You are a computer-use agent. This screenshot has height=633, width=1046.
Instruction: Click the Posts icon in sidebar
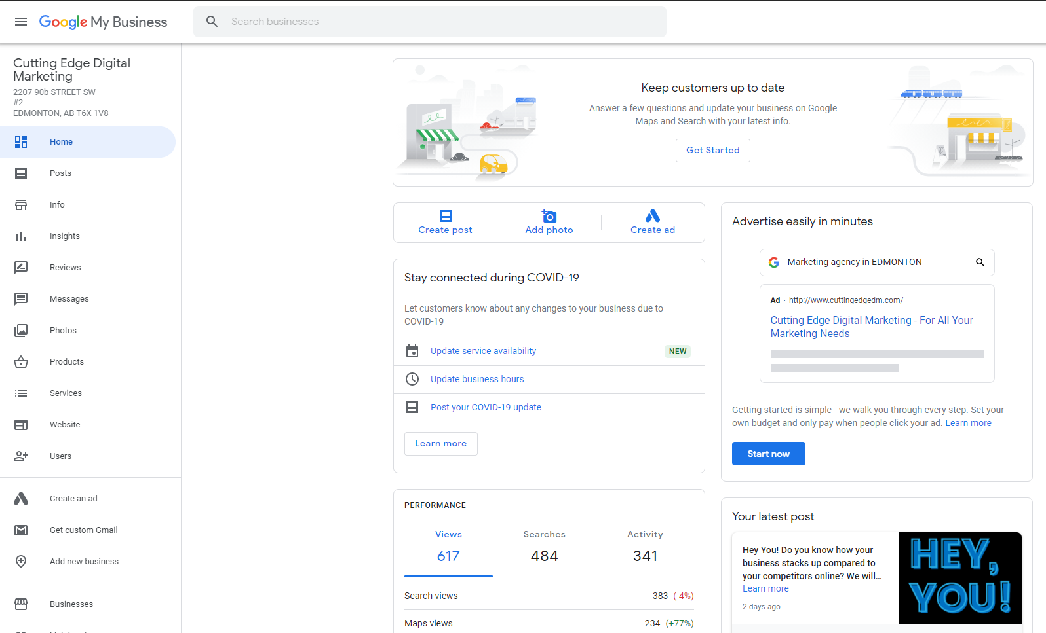point(21,173)
